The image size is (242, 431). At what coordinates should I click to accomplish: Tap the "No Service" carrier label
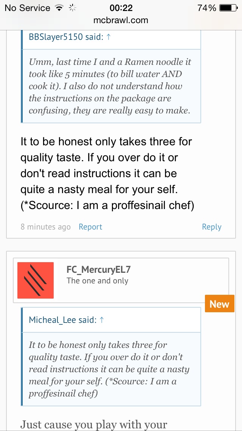click(x=27, y=8)
